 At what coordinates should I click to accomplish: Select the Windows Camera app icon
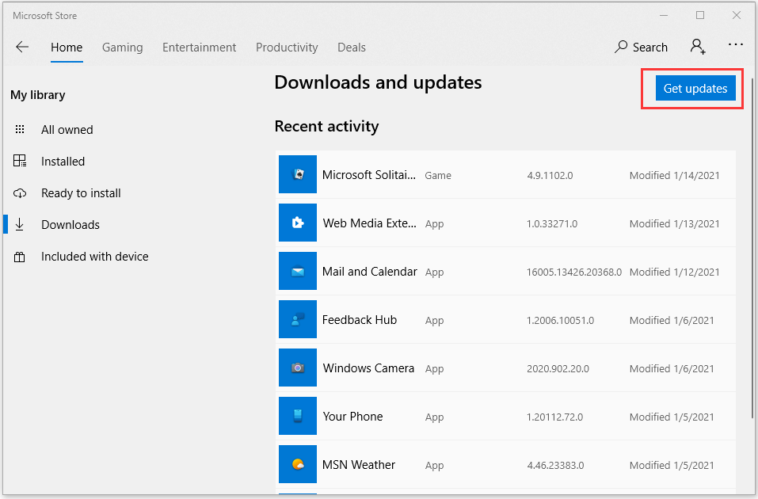point(298,368)
